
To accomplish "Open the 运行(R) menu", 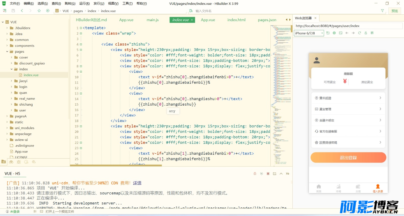I will coord(84,4).
